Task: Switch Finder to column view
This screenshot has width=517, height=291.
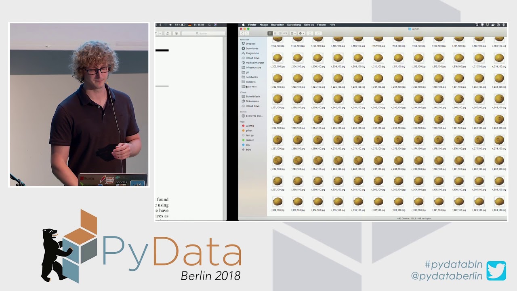Action: click(280, 33)
